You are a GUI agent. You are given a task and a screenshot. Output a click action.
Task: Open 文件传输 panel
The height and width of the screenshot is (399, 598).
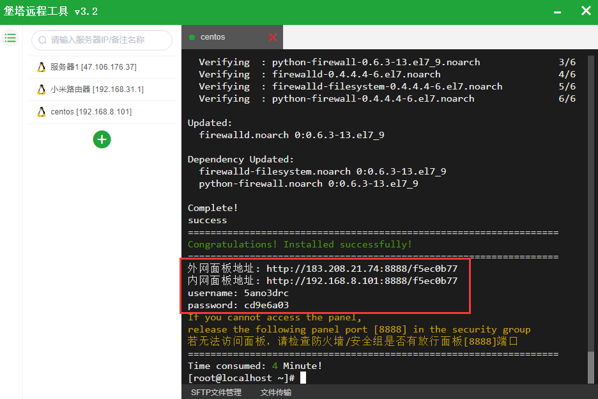(x=276, y=392)
